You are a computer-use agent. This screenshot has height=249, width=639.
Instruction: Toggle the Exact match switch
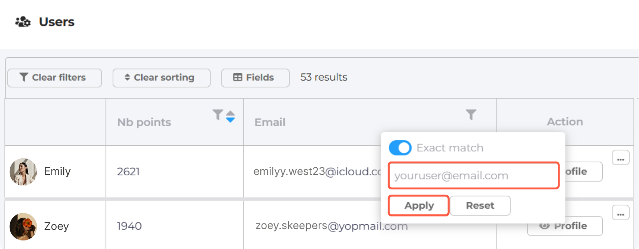(400, 148)
